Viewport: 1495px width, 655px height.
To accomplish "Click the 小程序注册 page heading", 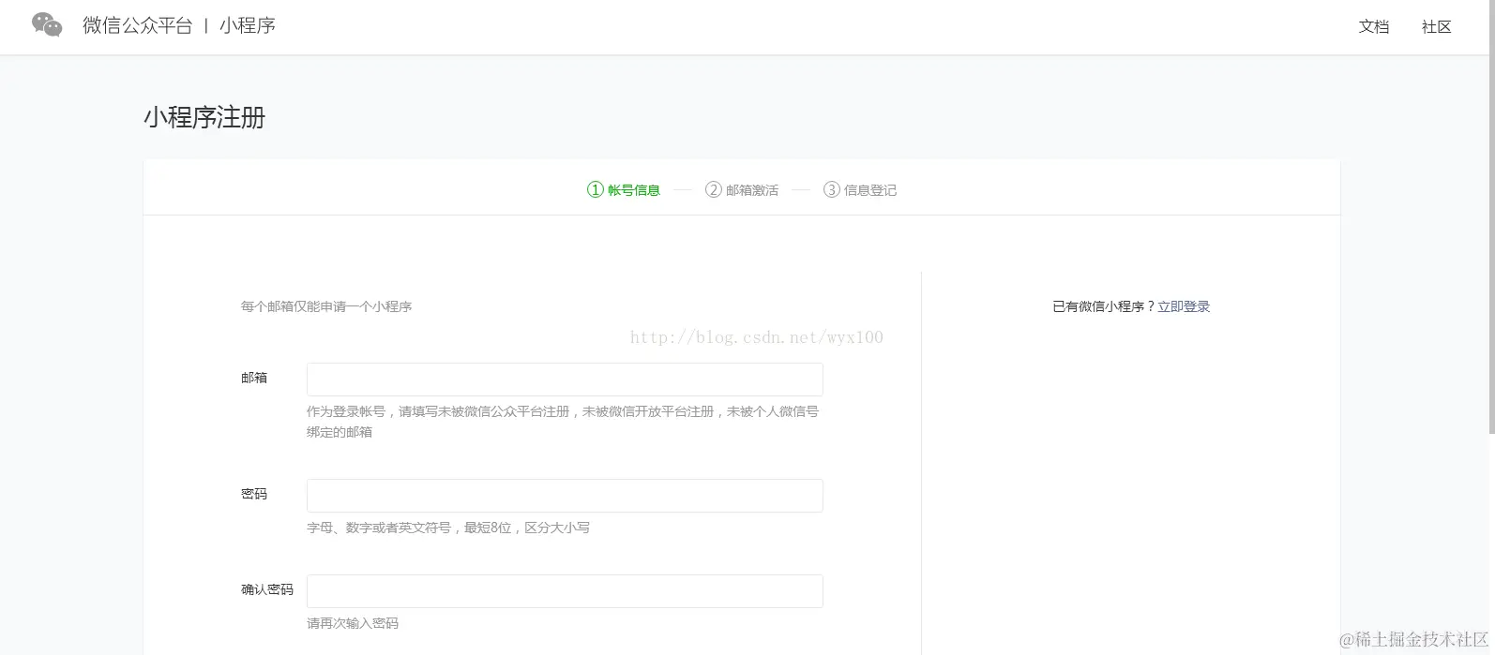I will [x=204, y=118].
